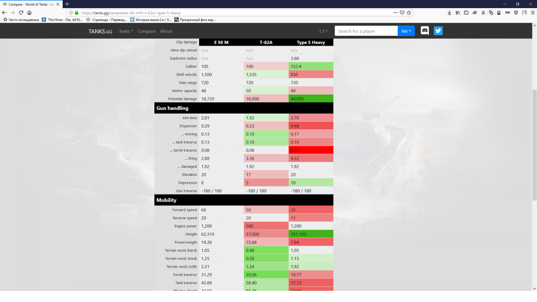
Task: Click the Potential damage 44,000 cell
Action: [x=311, y=98]
